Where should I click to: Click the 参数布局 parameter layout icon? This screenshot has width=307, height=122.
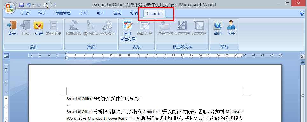pyautogui.click(x=145, y=28)
